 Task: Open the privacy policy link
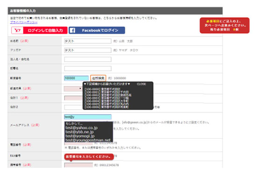(24, 22)
